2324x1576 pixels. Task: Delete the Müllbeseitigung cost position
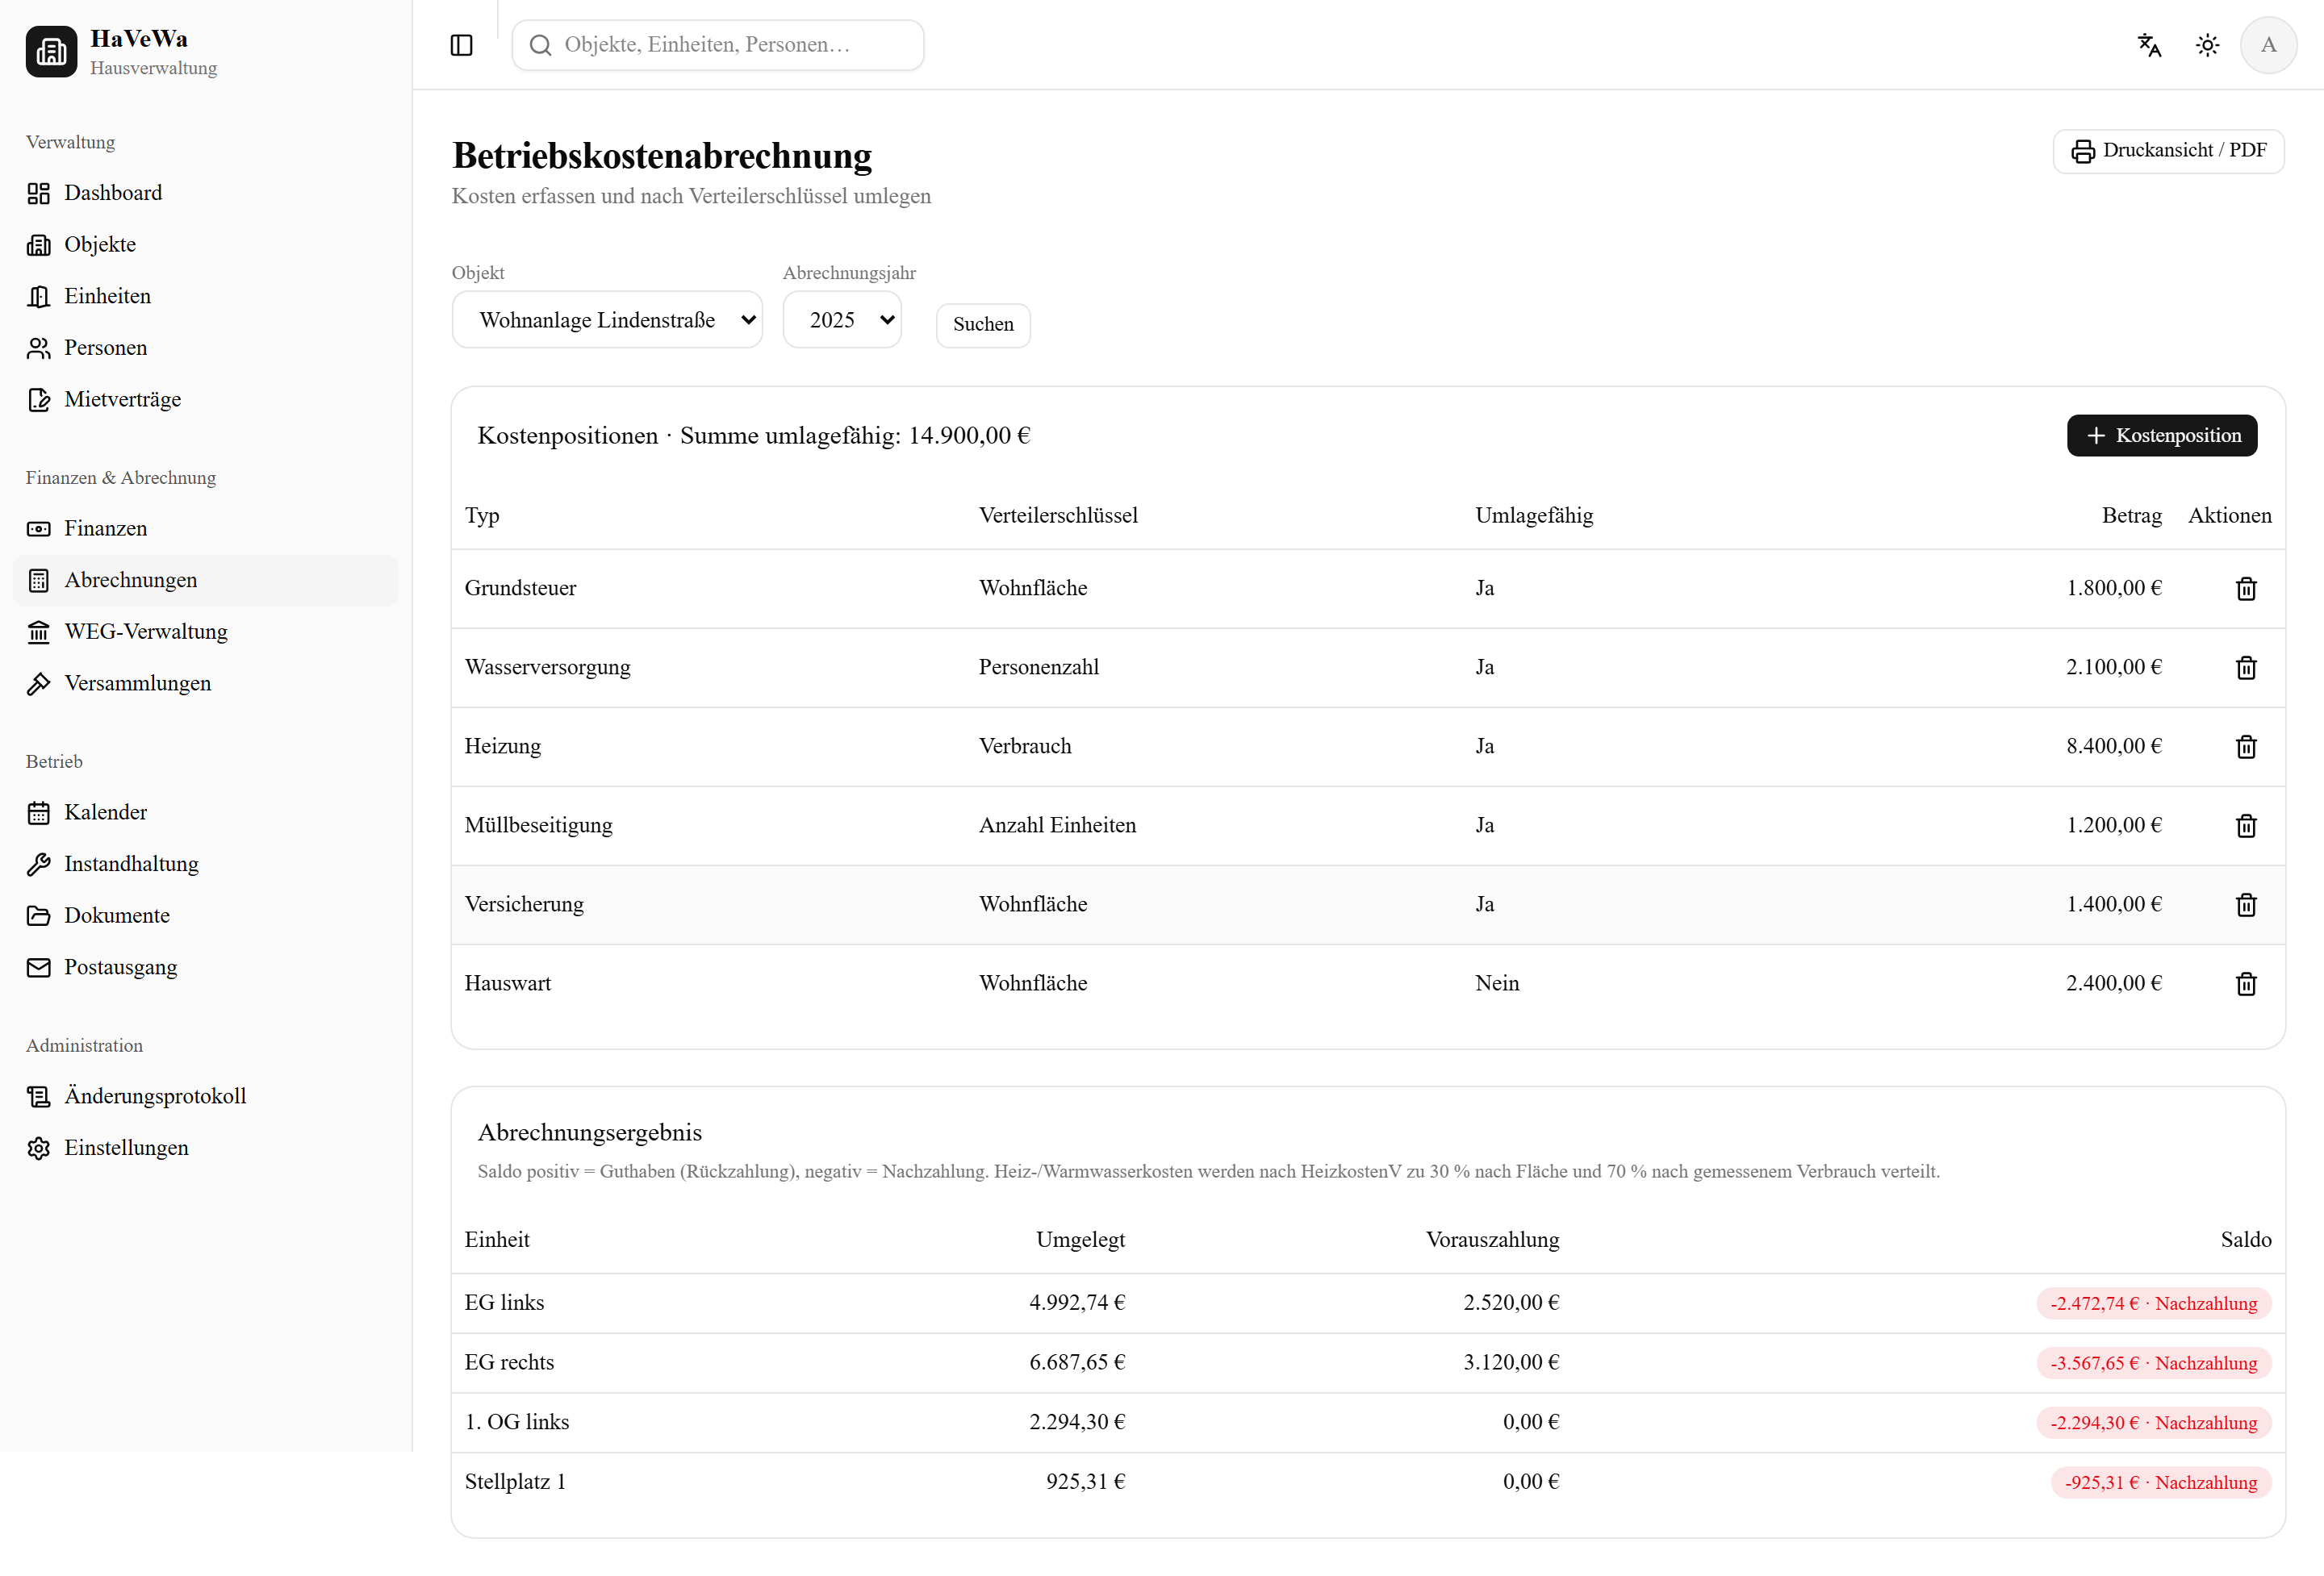point(2246,825)
